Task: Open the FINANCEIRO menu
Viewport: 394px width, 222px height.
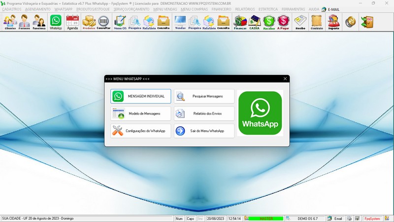Action: (x=221, y=9)
